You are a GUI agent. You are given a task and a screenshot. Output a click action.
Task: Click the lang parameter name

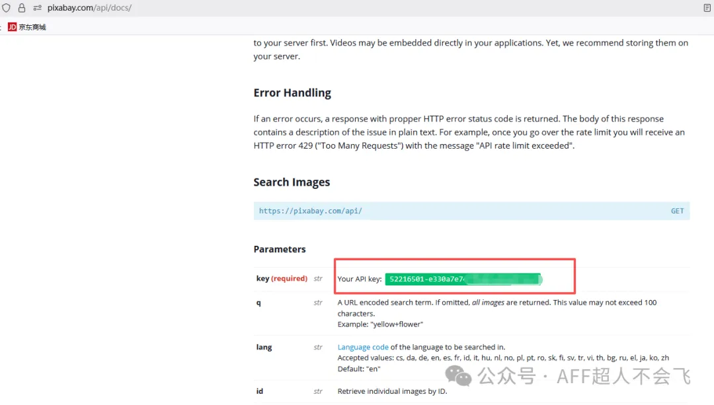264,347
